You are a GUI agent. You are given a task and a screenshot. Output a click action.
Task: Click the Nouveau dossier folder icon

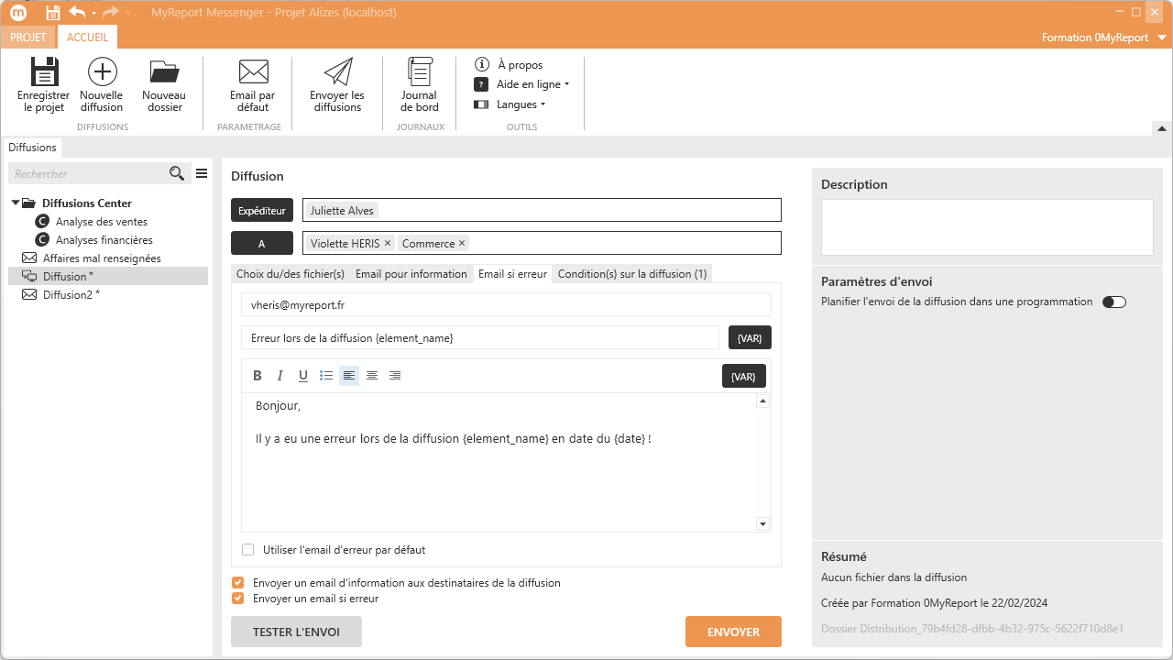pyautogui.click(x=164, y=73)
